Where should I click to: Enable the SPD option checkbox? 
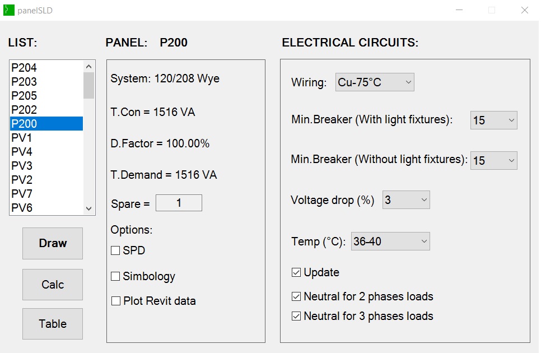(115, 251)
